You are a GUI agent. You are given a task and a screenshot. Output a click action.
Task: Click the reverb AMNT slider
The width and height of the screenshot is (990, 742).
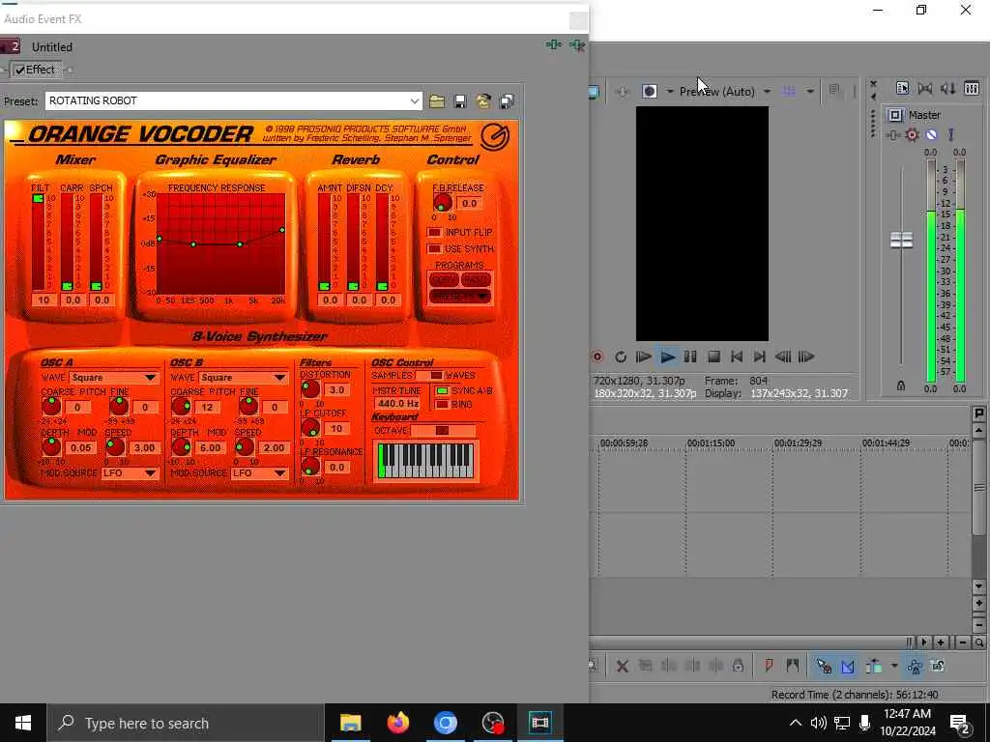[x=324, y=243]
